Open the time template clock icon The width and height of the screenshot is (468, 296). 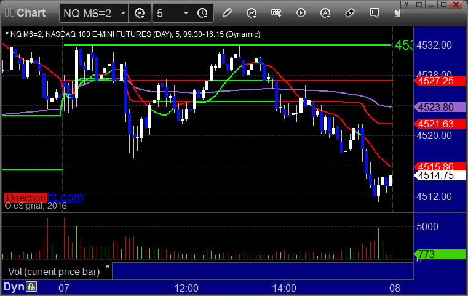202,13
